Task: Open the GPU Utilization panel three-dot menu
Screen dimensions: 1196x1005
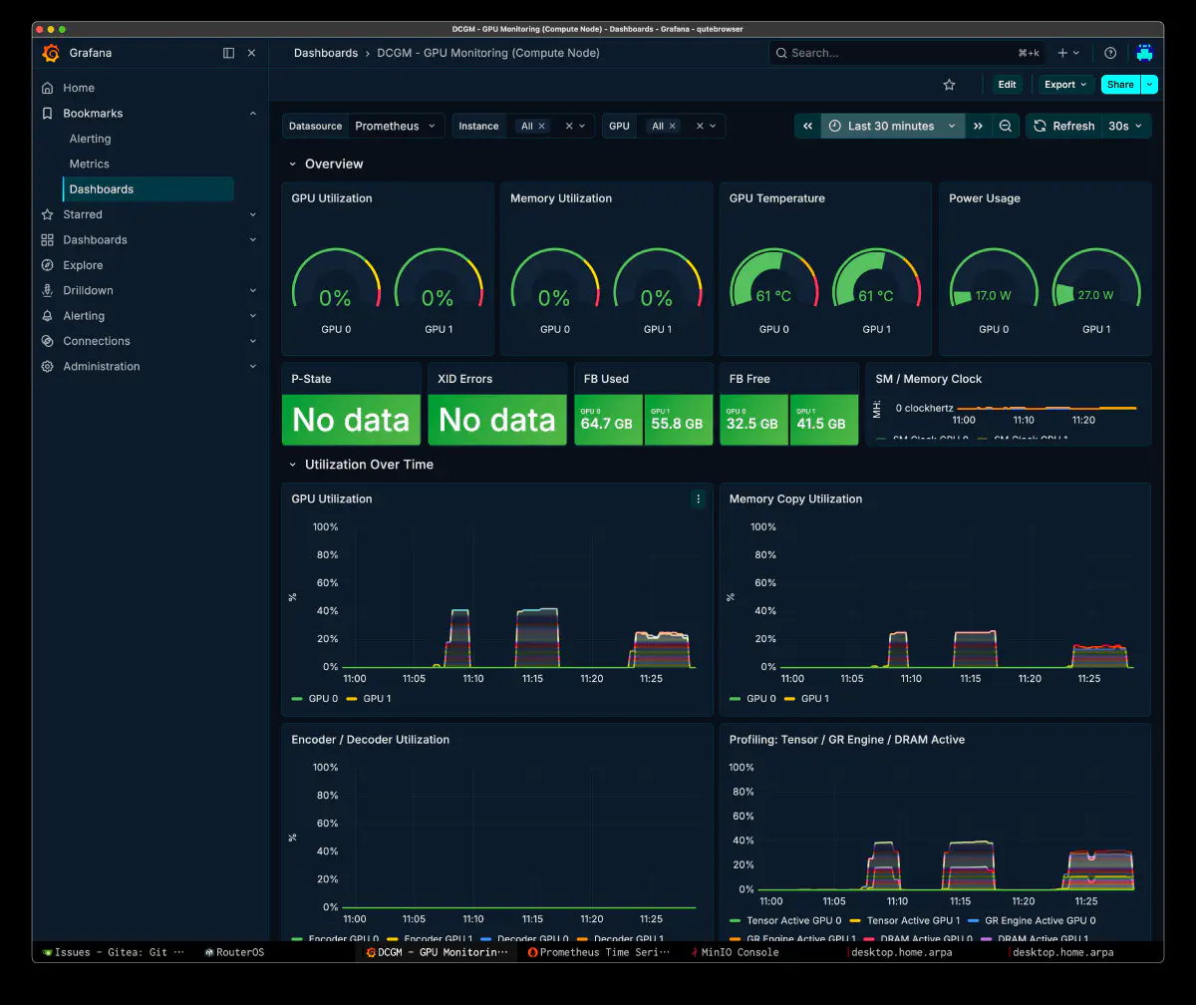Action: [698, 499]
